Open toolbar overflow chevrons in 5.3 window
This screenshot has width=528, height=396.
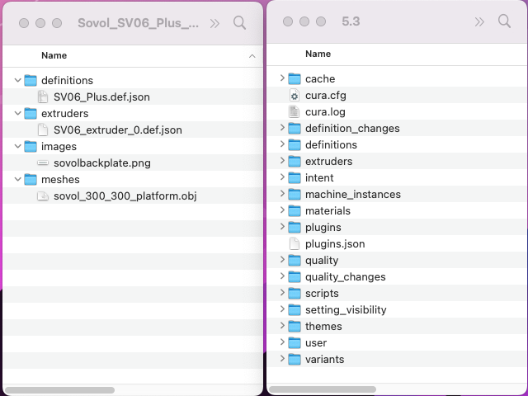tap(479, 21)
